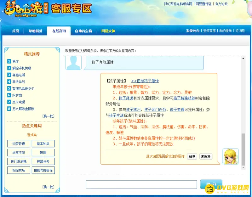This screenshot has height=197, width=252.
Task: Click the user avatar icon in chat
Action: 73,63
